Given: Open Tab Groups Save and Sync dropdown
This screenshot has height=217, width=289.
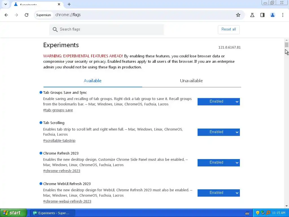Looking at the screenshot, I should 219,101.
